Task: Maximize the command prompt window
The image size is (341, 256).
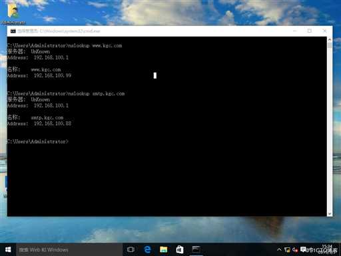Action: [x=310, y=31]
